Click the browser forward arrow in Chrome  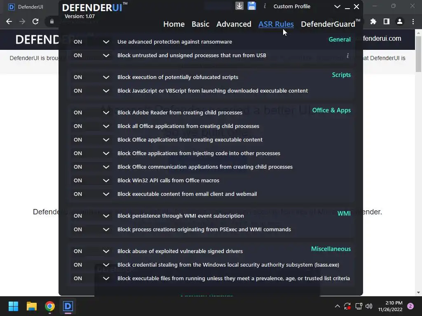point(22,21)
